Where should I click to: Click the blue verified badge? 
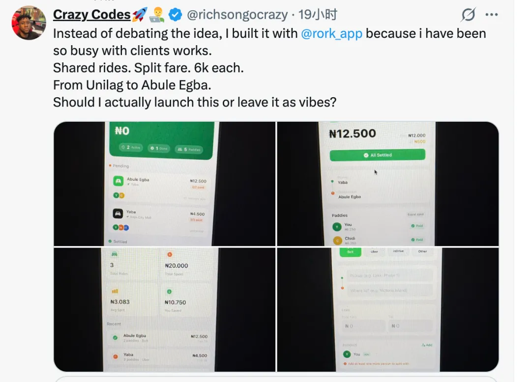click(x=175, y=15)
